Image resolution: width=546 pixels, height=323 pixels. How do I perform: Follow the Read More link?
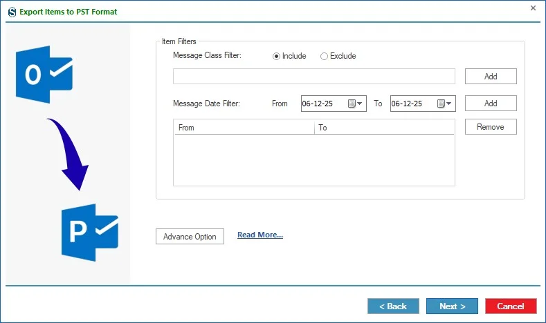(260, 235)
